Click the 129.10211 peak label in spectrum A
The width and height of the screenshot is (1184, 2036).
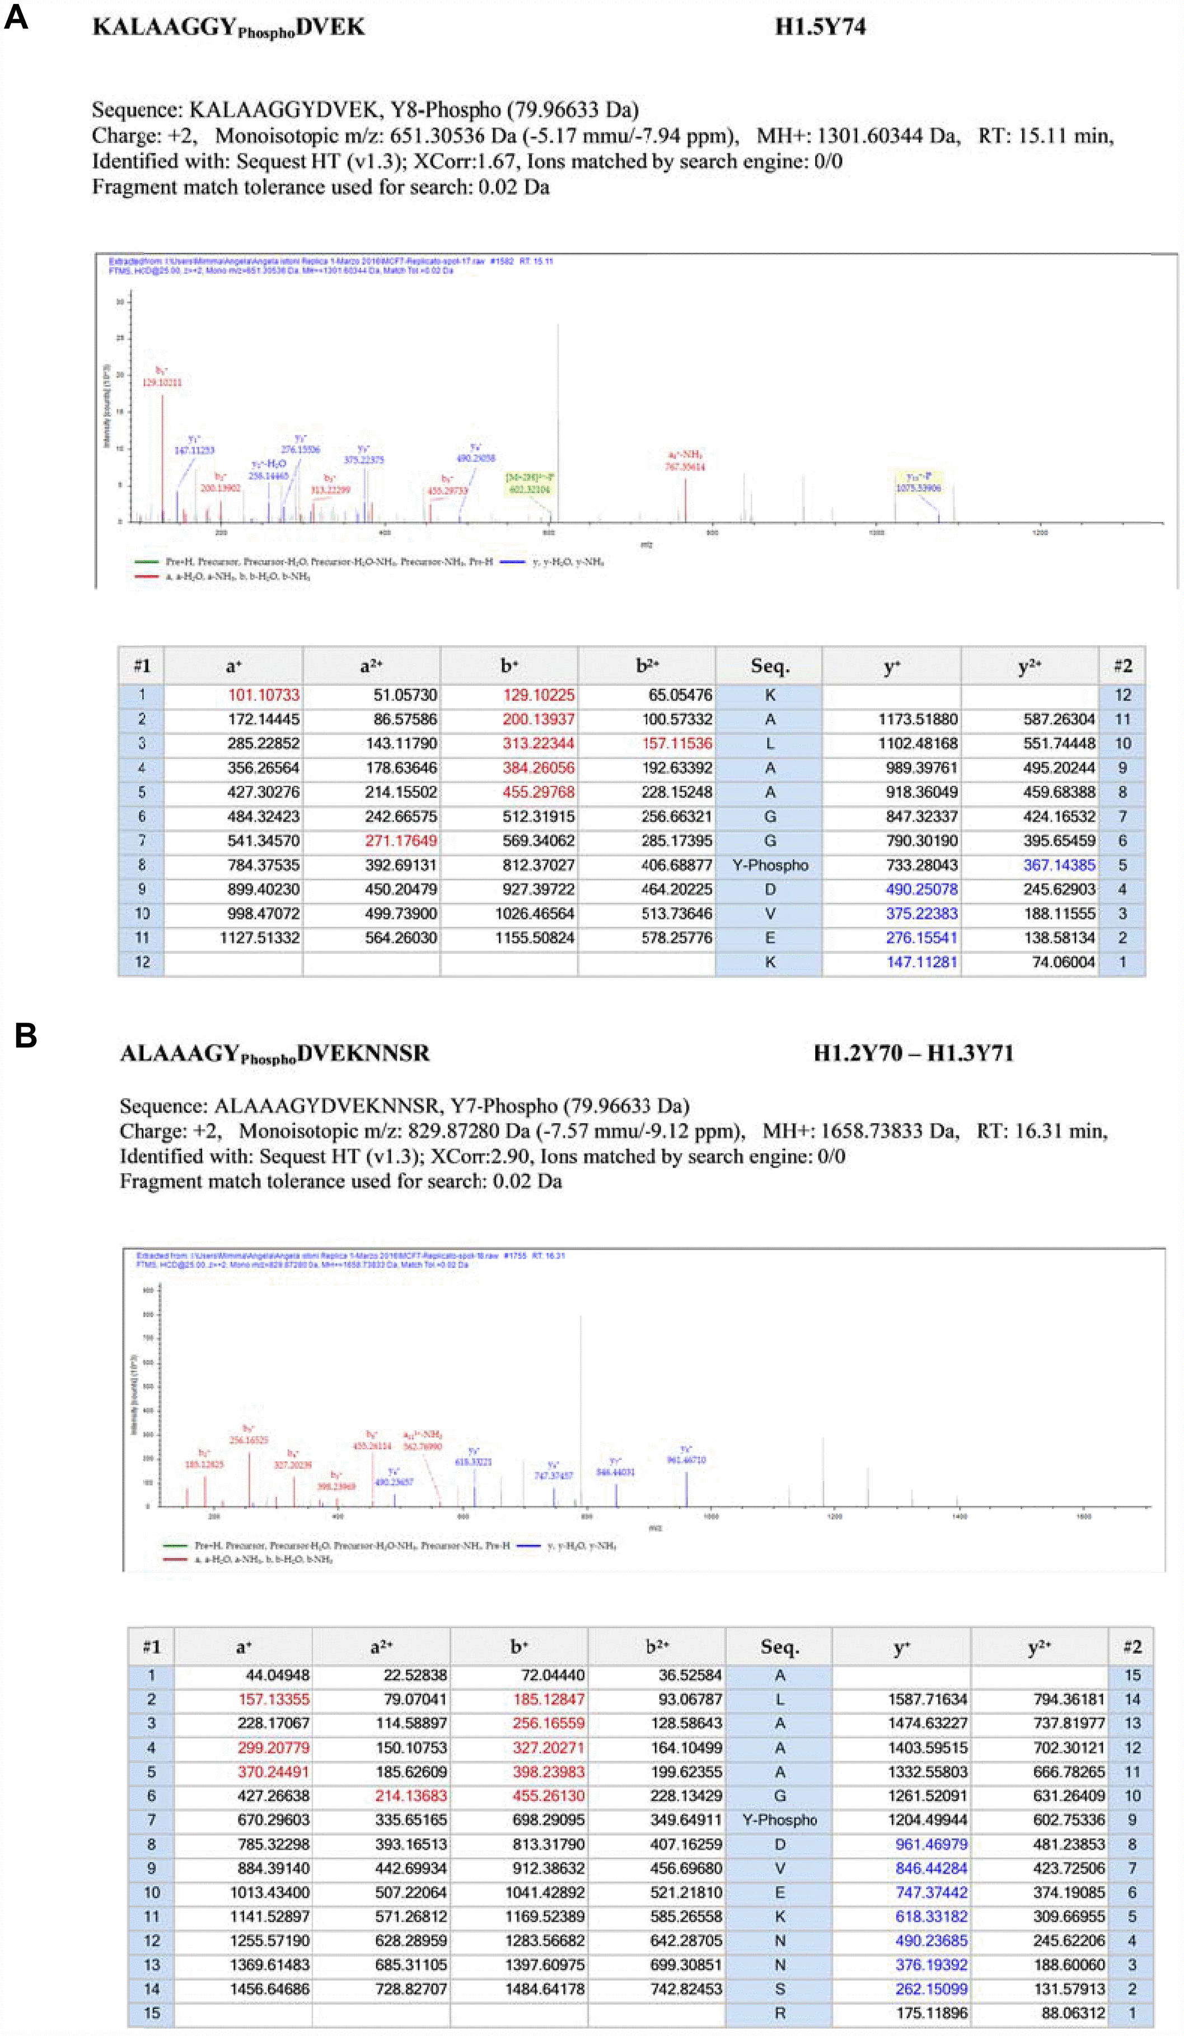tap(162, 382)
